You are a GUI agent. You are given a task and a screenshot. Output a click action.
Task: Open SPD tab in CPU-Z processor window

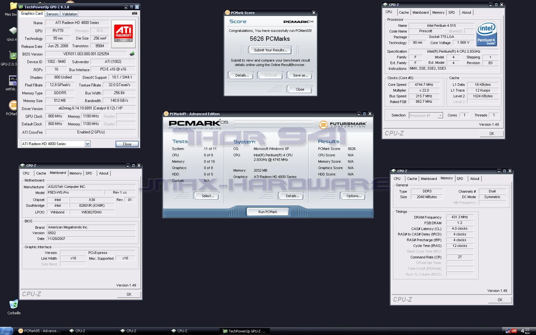coord(451,12)
